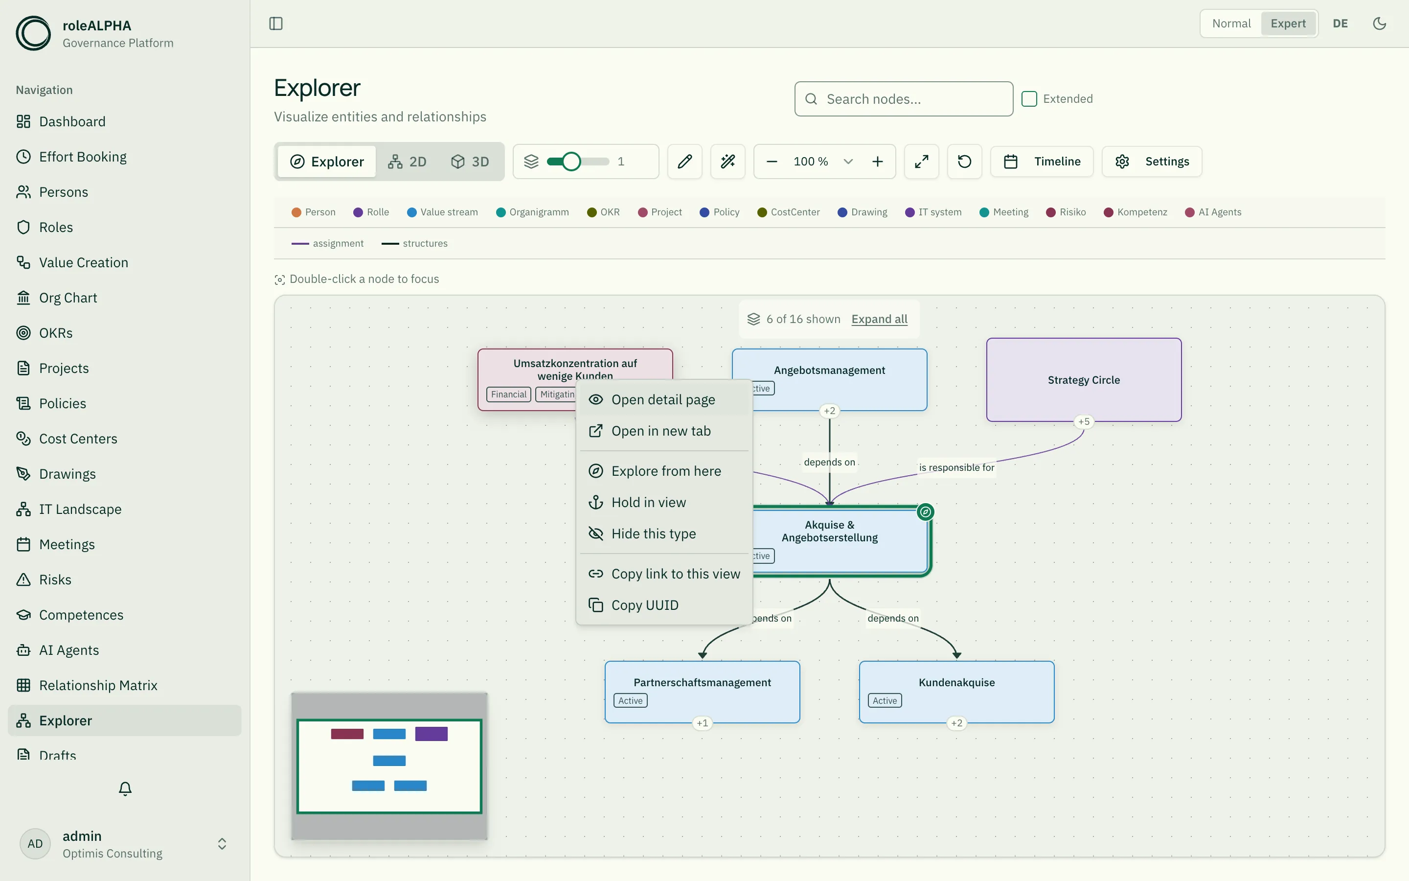The height and width of the screenshot is (881, 1409).
Task: Toggle AI Agents type in the legend
Action: pos(1213,212)
